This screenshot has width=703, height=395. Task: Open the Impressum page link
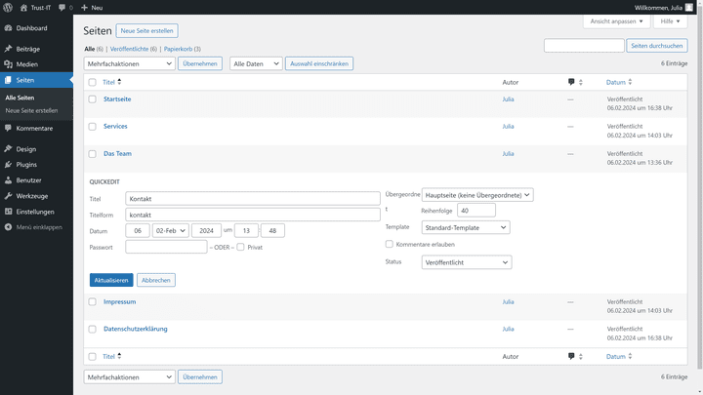tap(119, 301)
